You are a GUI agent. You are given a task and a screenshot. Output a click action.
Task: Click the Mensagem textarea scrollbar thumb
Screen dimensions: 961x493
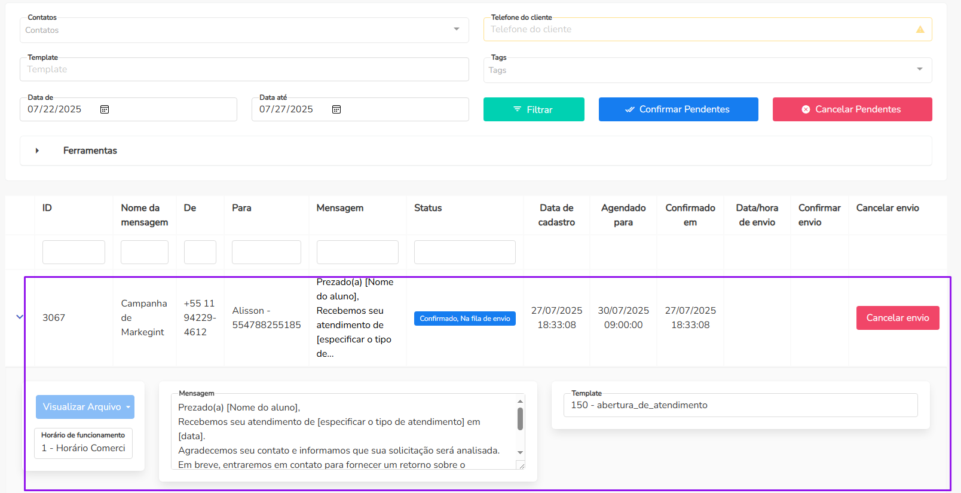[x=520, y=419]
